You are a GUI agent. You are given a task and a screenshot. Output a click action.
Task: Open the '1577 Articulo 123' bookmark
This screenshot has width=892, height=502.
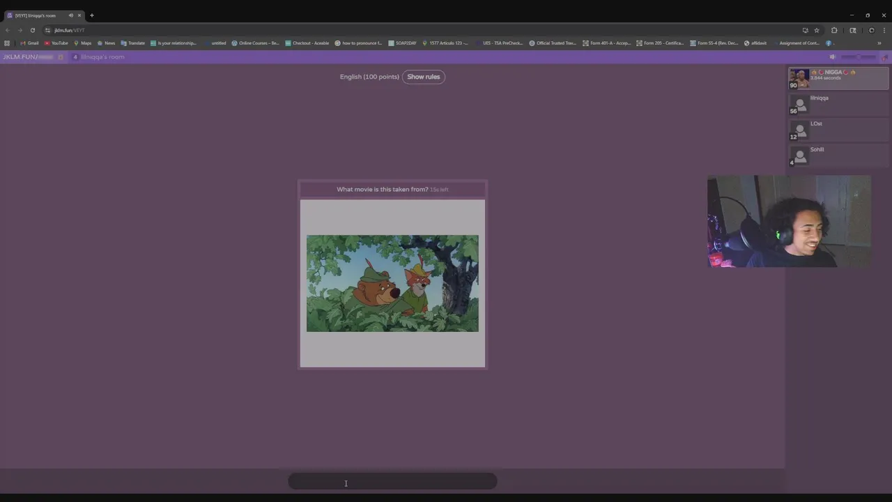click(445, 43)
